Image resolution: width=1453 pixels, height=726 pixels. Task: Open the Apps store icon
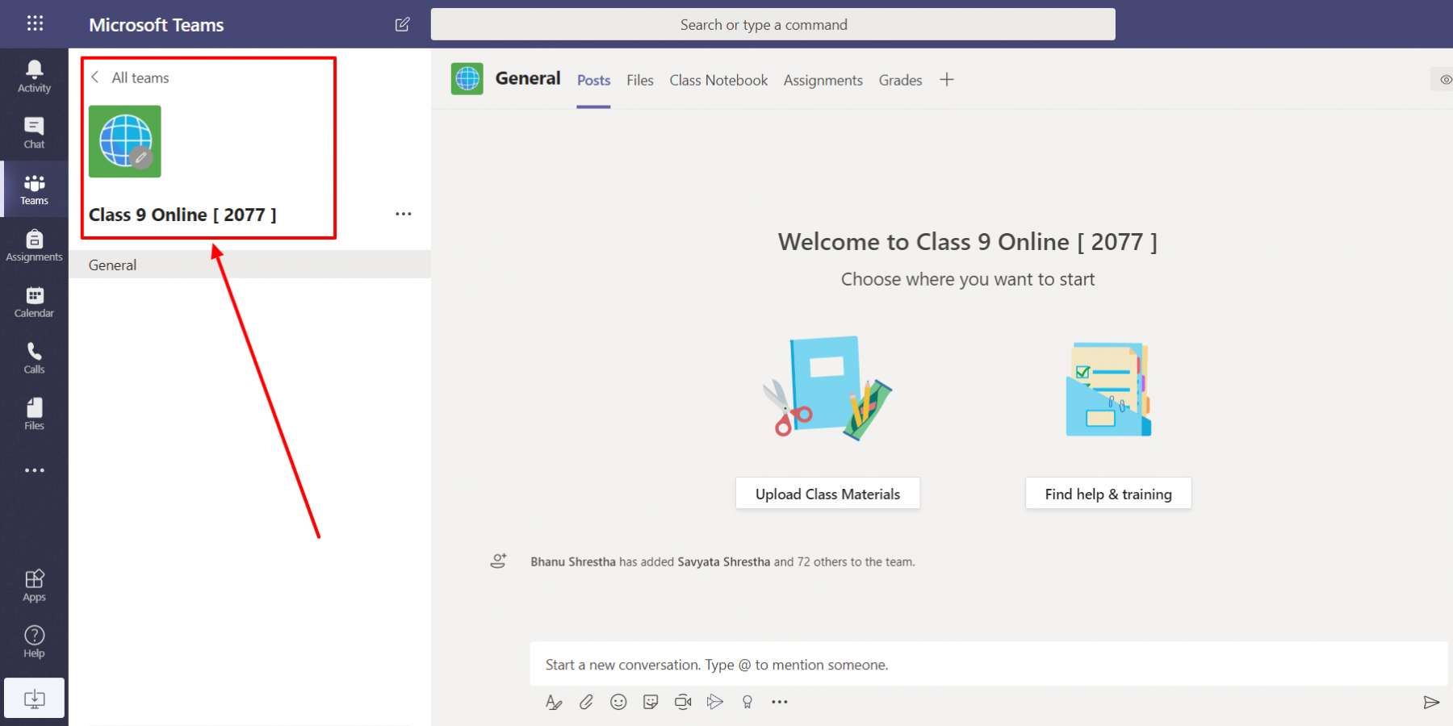pyautogui.click(x=34, y=586)
